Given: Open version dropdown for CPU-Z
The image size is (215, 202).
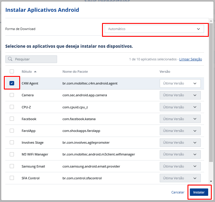Looking at the screenshot, I should click(180, 107).
